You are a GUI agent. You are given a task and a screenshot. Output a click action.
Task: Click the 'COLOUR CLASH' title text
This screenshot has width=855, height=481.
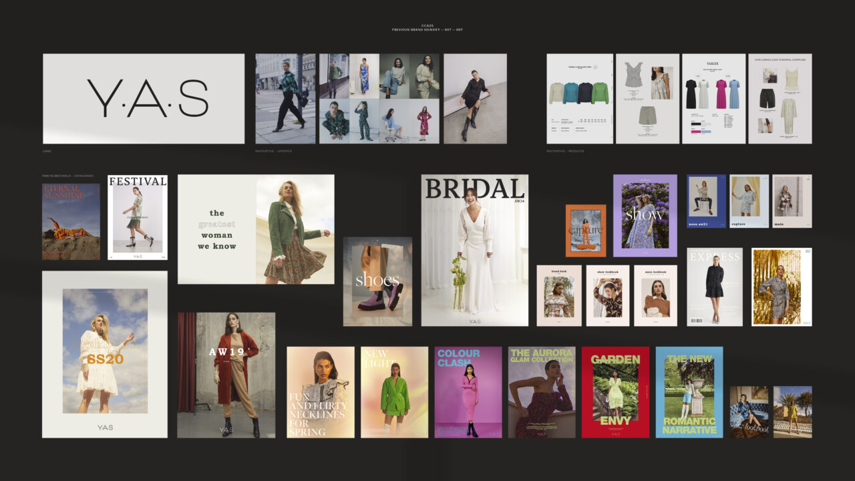coord(459,358)
